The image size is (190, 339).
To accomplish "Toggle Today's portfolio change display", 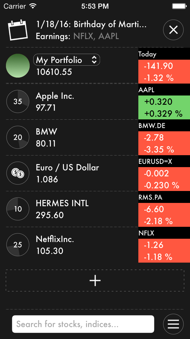I will click(164, 72).
